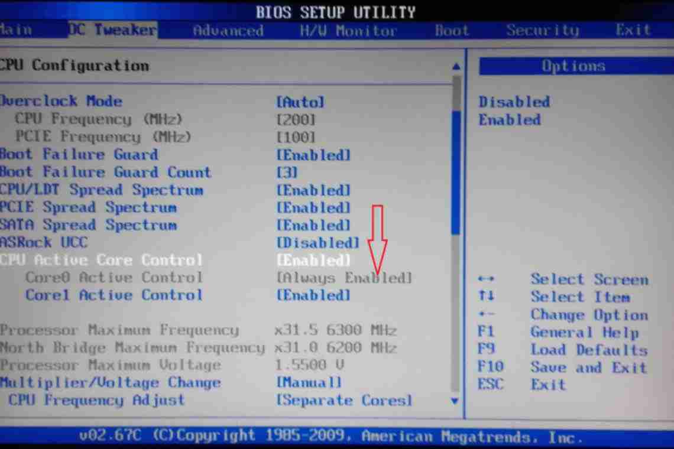Click the Boot Failure Guard label
The width and height of the screenshot is (674, 449).
click(79, 155)
